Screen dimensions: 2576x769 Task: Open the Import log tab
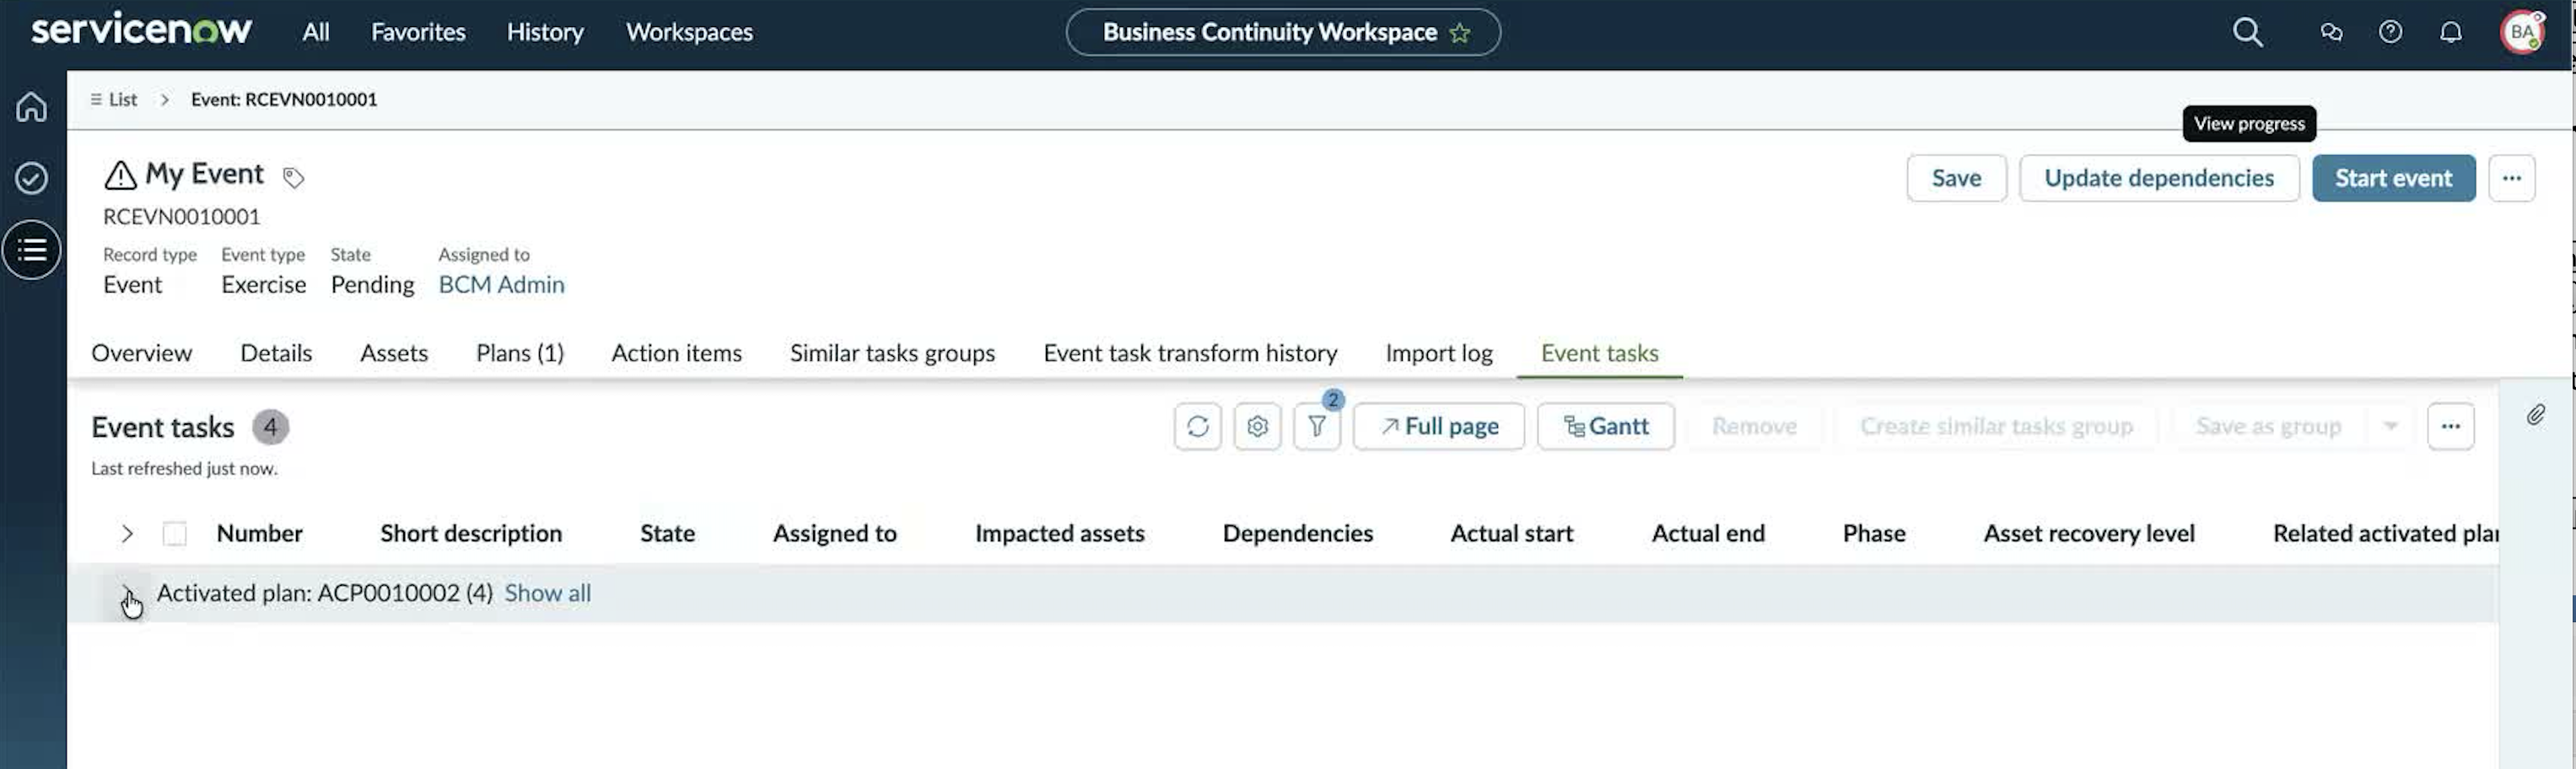pyautogui.click(x=1439, y=353)
